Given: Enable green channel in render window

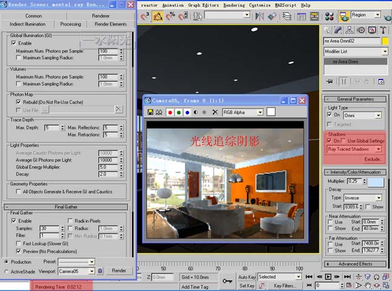Looking at the screenshot, I should pyautogui.click(x=179, y=112).
